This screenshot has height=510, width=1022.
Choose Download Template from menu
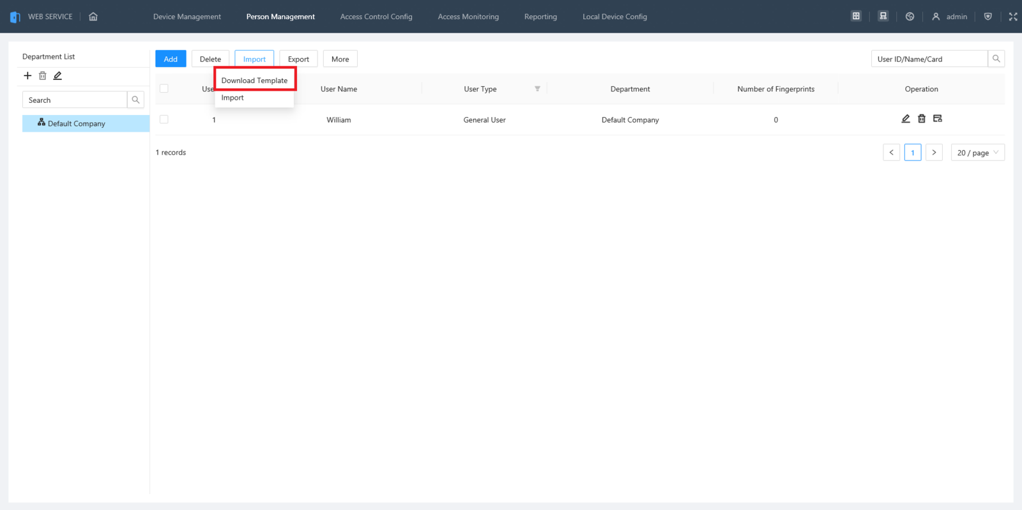point(254,81)
